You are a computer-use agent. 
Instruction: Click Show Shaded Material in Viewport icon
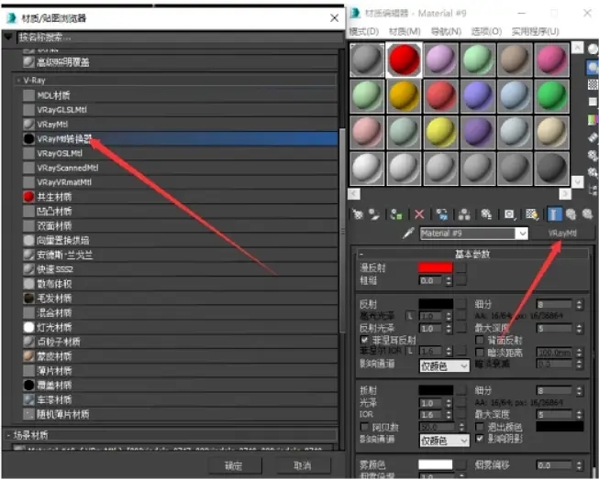(532, 214)
